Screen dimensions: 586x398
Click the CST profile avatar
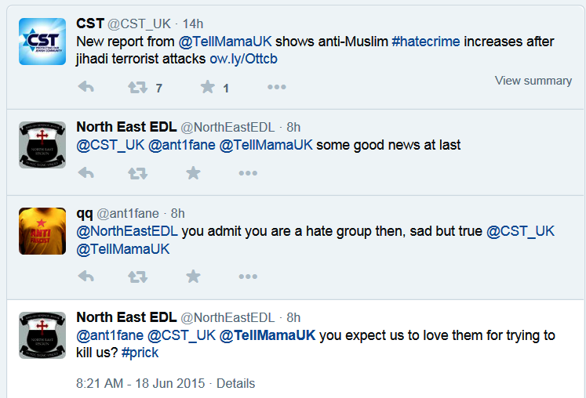[42, 42]
